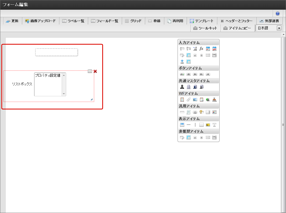This screenshot has width=286, height=213.
Task: Click the 更新 update button
Action: click(12, 21)
